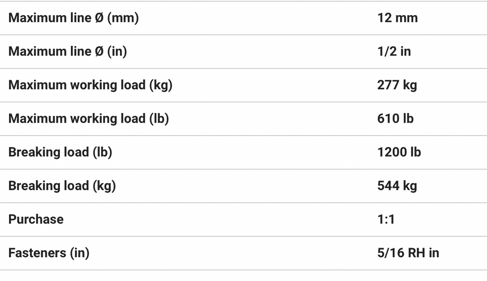Select the 5/16 RH in value
The image size is (487, 281).
click(408, 253)
